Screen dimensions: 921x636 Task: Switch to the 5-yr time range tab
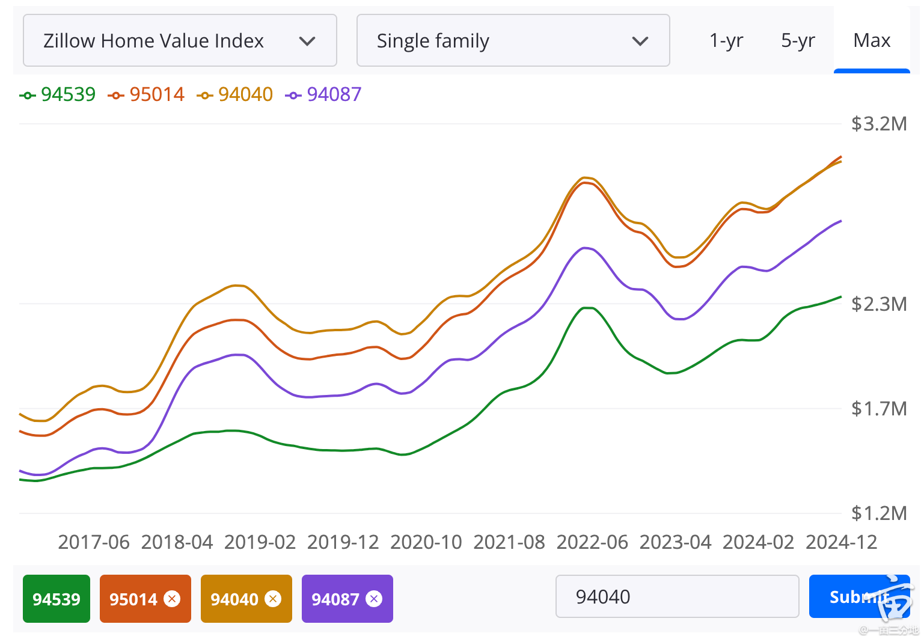[798, 40]
